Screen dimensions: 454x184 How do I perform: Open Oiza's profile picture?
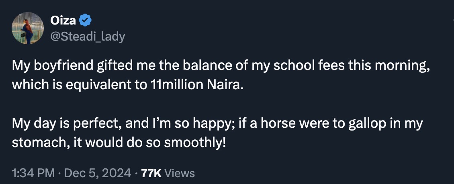[27, 28]
